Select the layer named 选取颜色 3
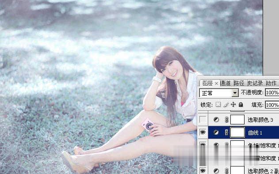 tap(260, 120)
